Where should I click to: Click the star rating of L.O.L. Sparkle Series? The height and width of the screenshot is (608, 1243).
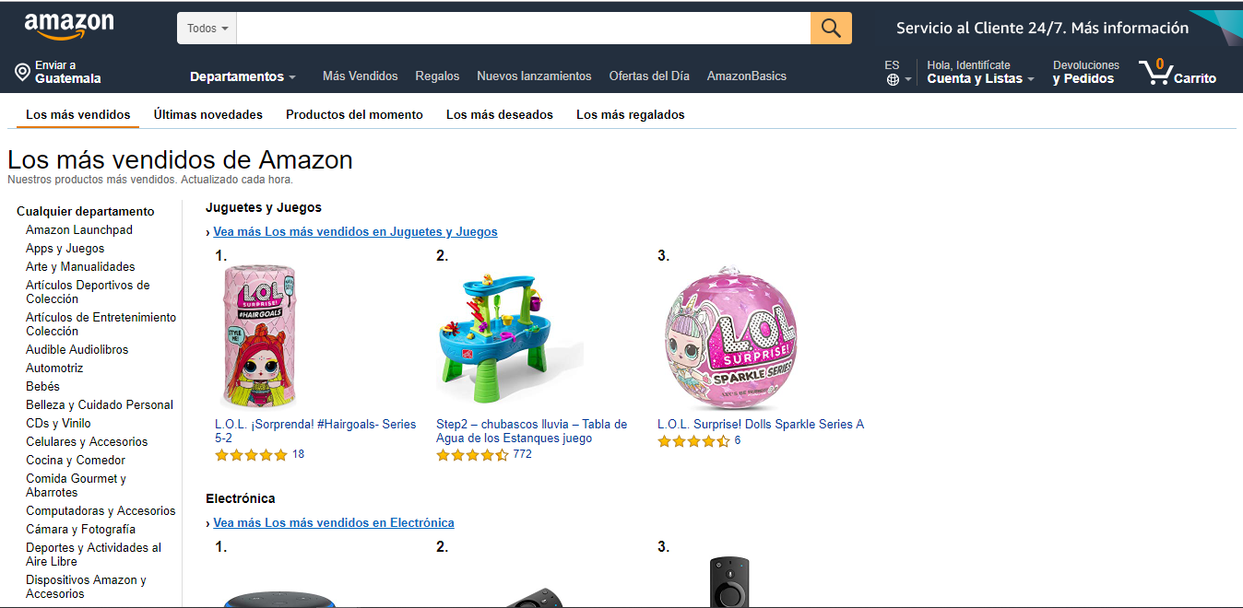[693, 441]
